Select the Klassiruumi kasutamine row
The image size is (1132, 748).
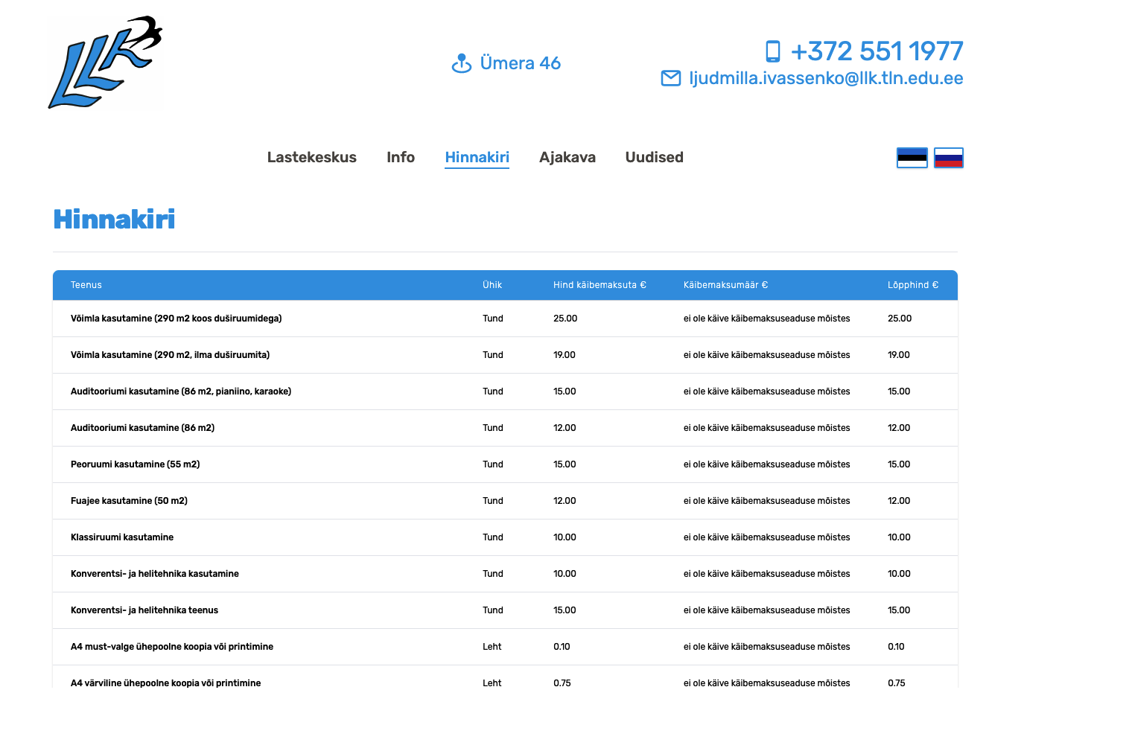pos(122,537)
